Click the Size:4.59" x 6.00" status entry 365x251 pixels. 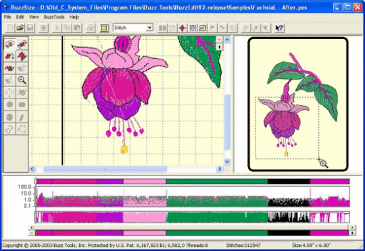click(312, 245)
